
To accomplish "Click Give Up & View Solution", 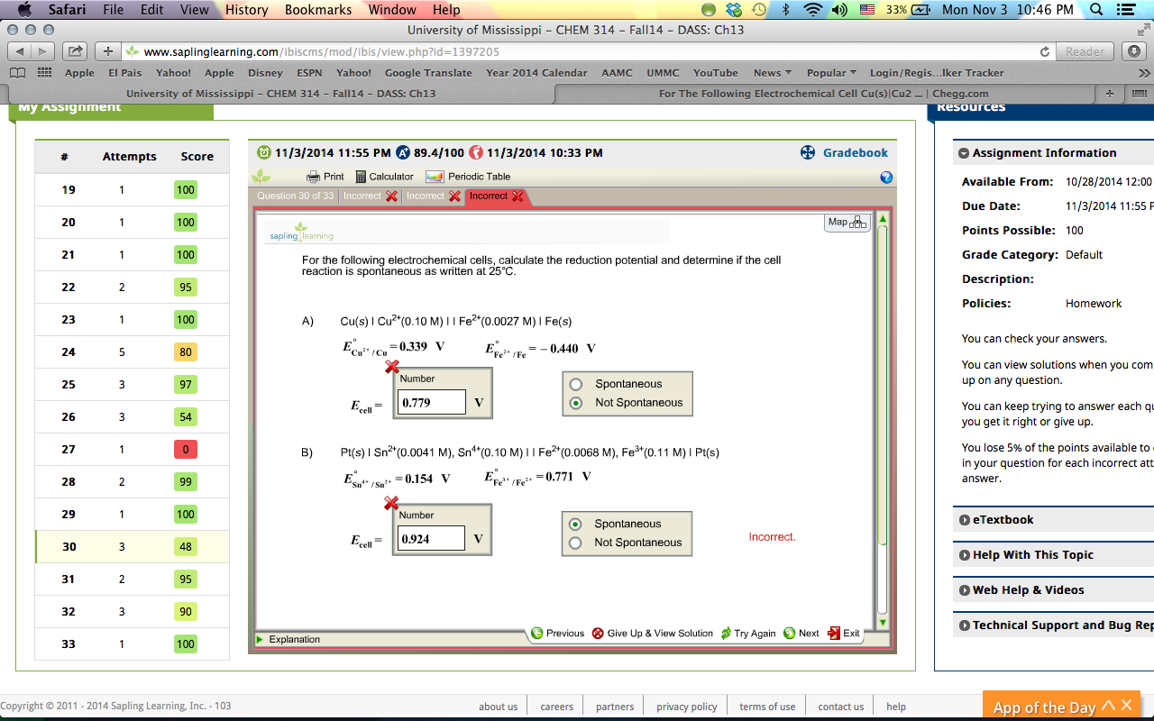I will [652, 634].
